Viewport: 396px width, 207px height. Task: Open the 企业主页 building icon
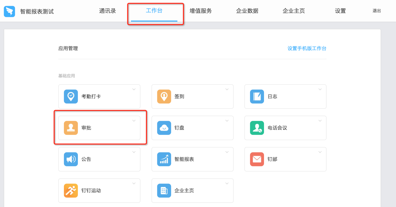(x=164, y=190)
